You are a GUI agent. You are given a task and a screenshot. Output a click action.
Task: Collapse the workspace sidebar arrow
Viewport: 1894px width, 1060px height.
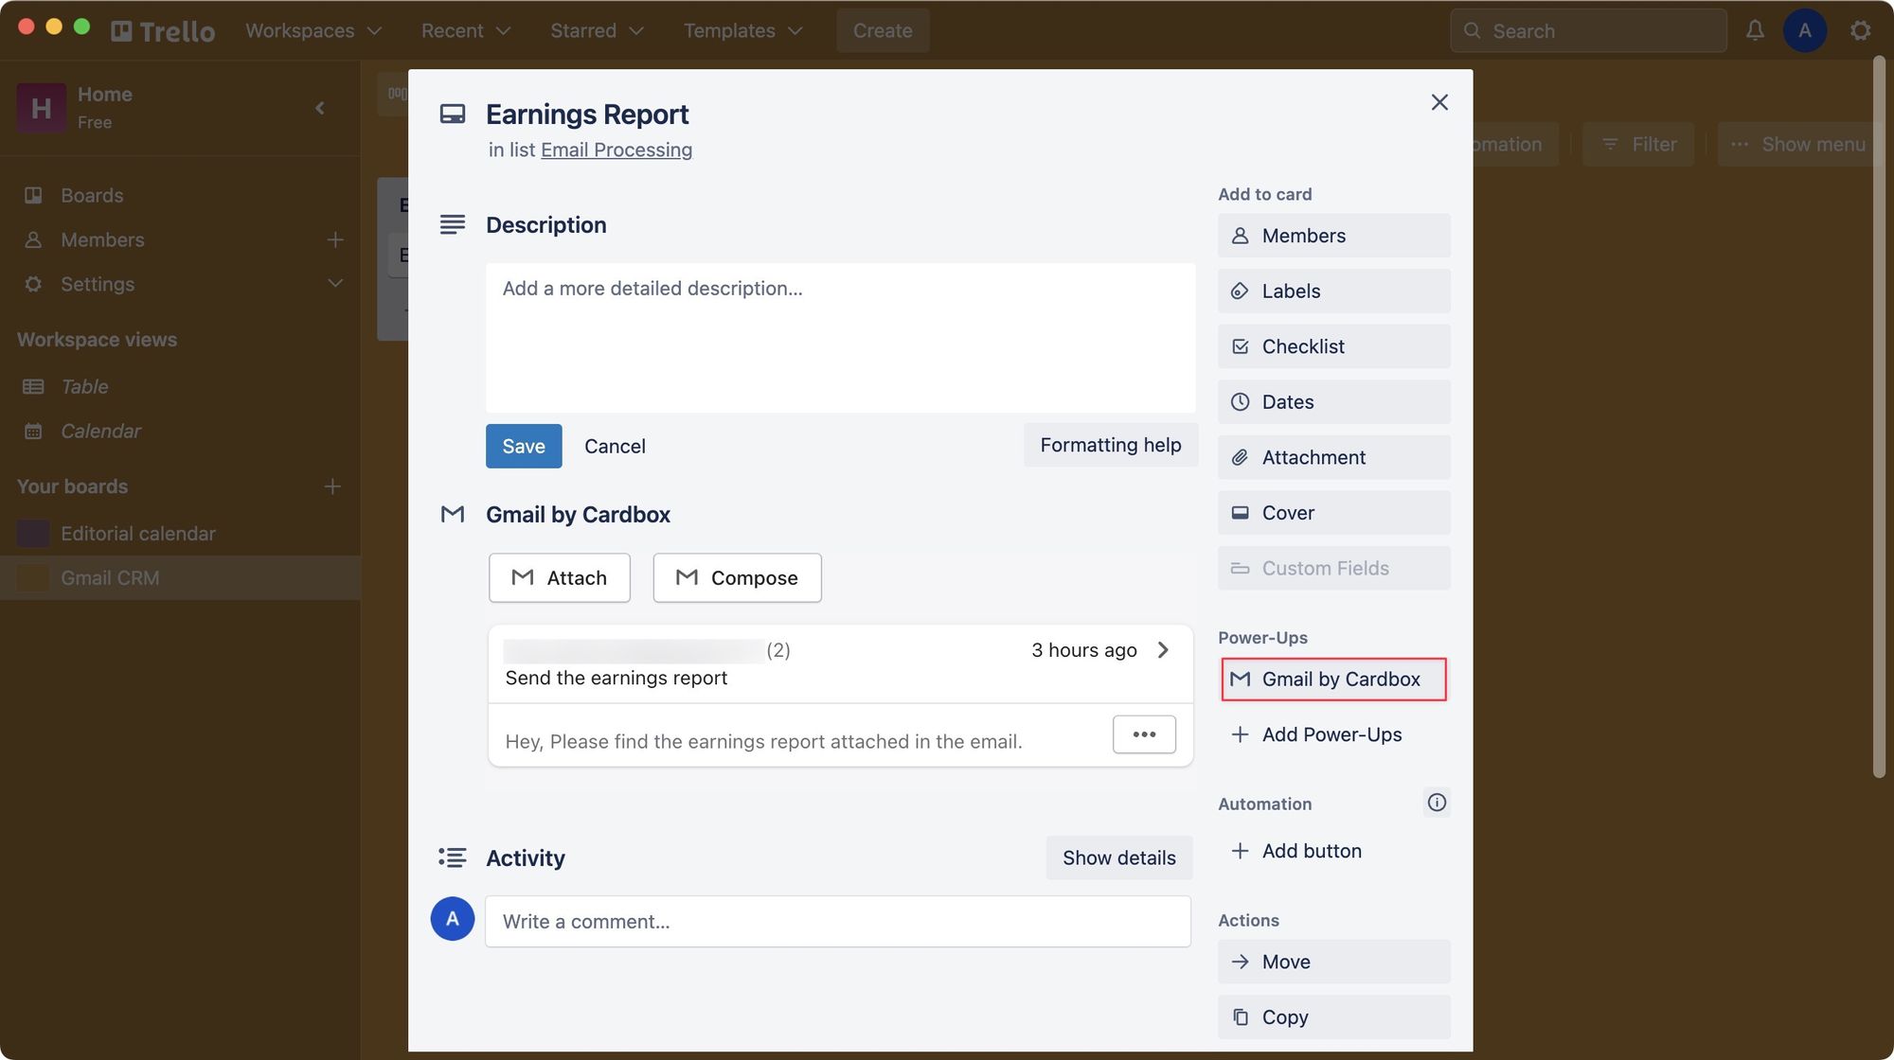click(320, 108)
